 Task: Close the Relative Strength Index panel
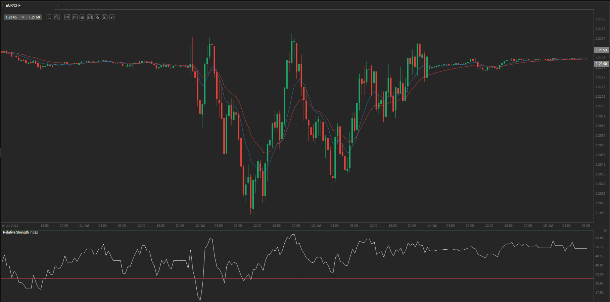(605, 231)
